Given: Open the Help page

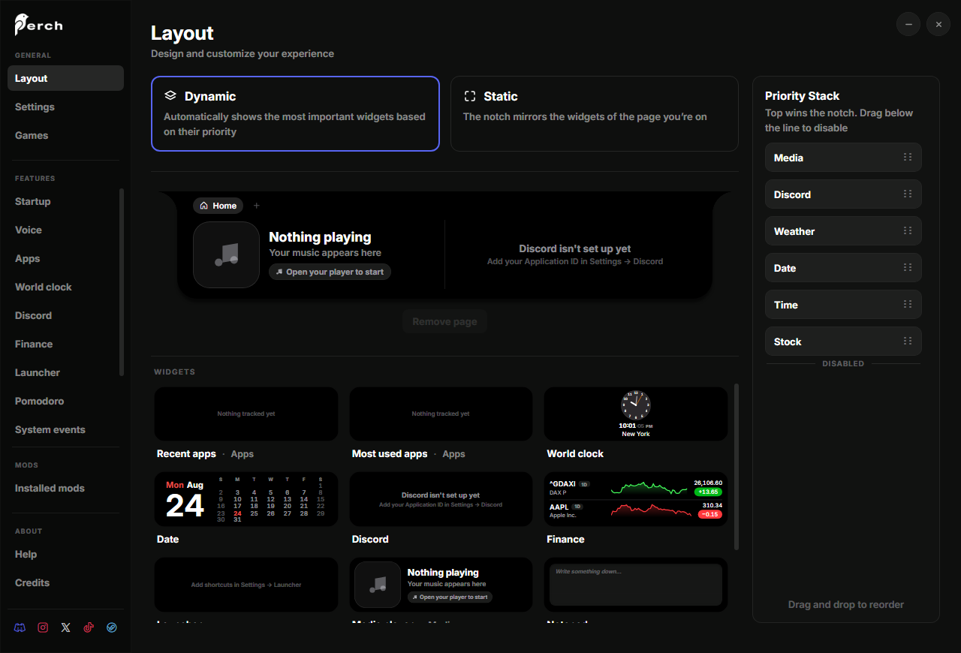Looking at the screenshot, I should click(x=65, y=554).
